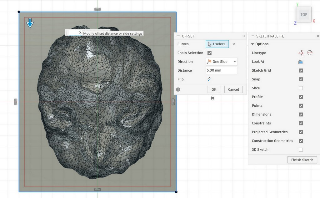Screen dimensions: 320x198
Task: Click the Look At icon
Action: click(301, 62)
